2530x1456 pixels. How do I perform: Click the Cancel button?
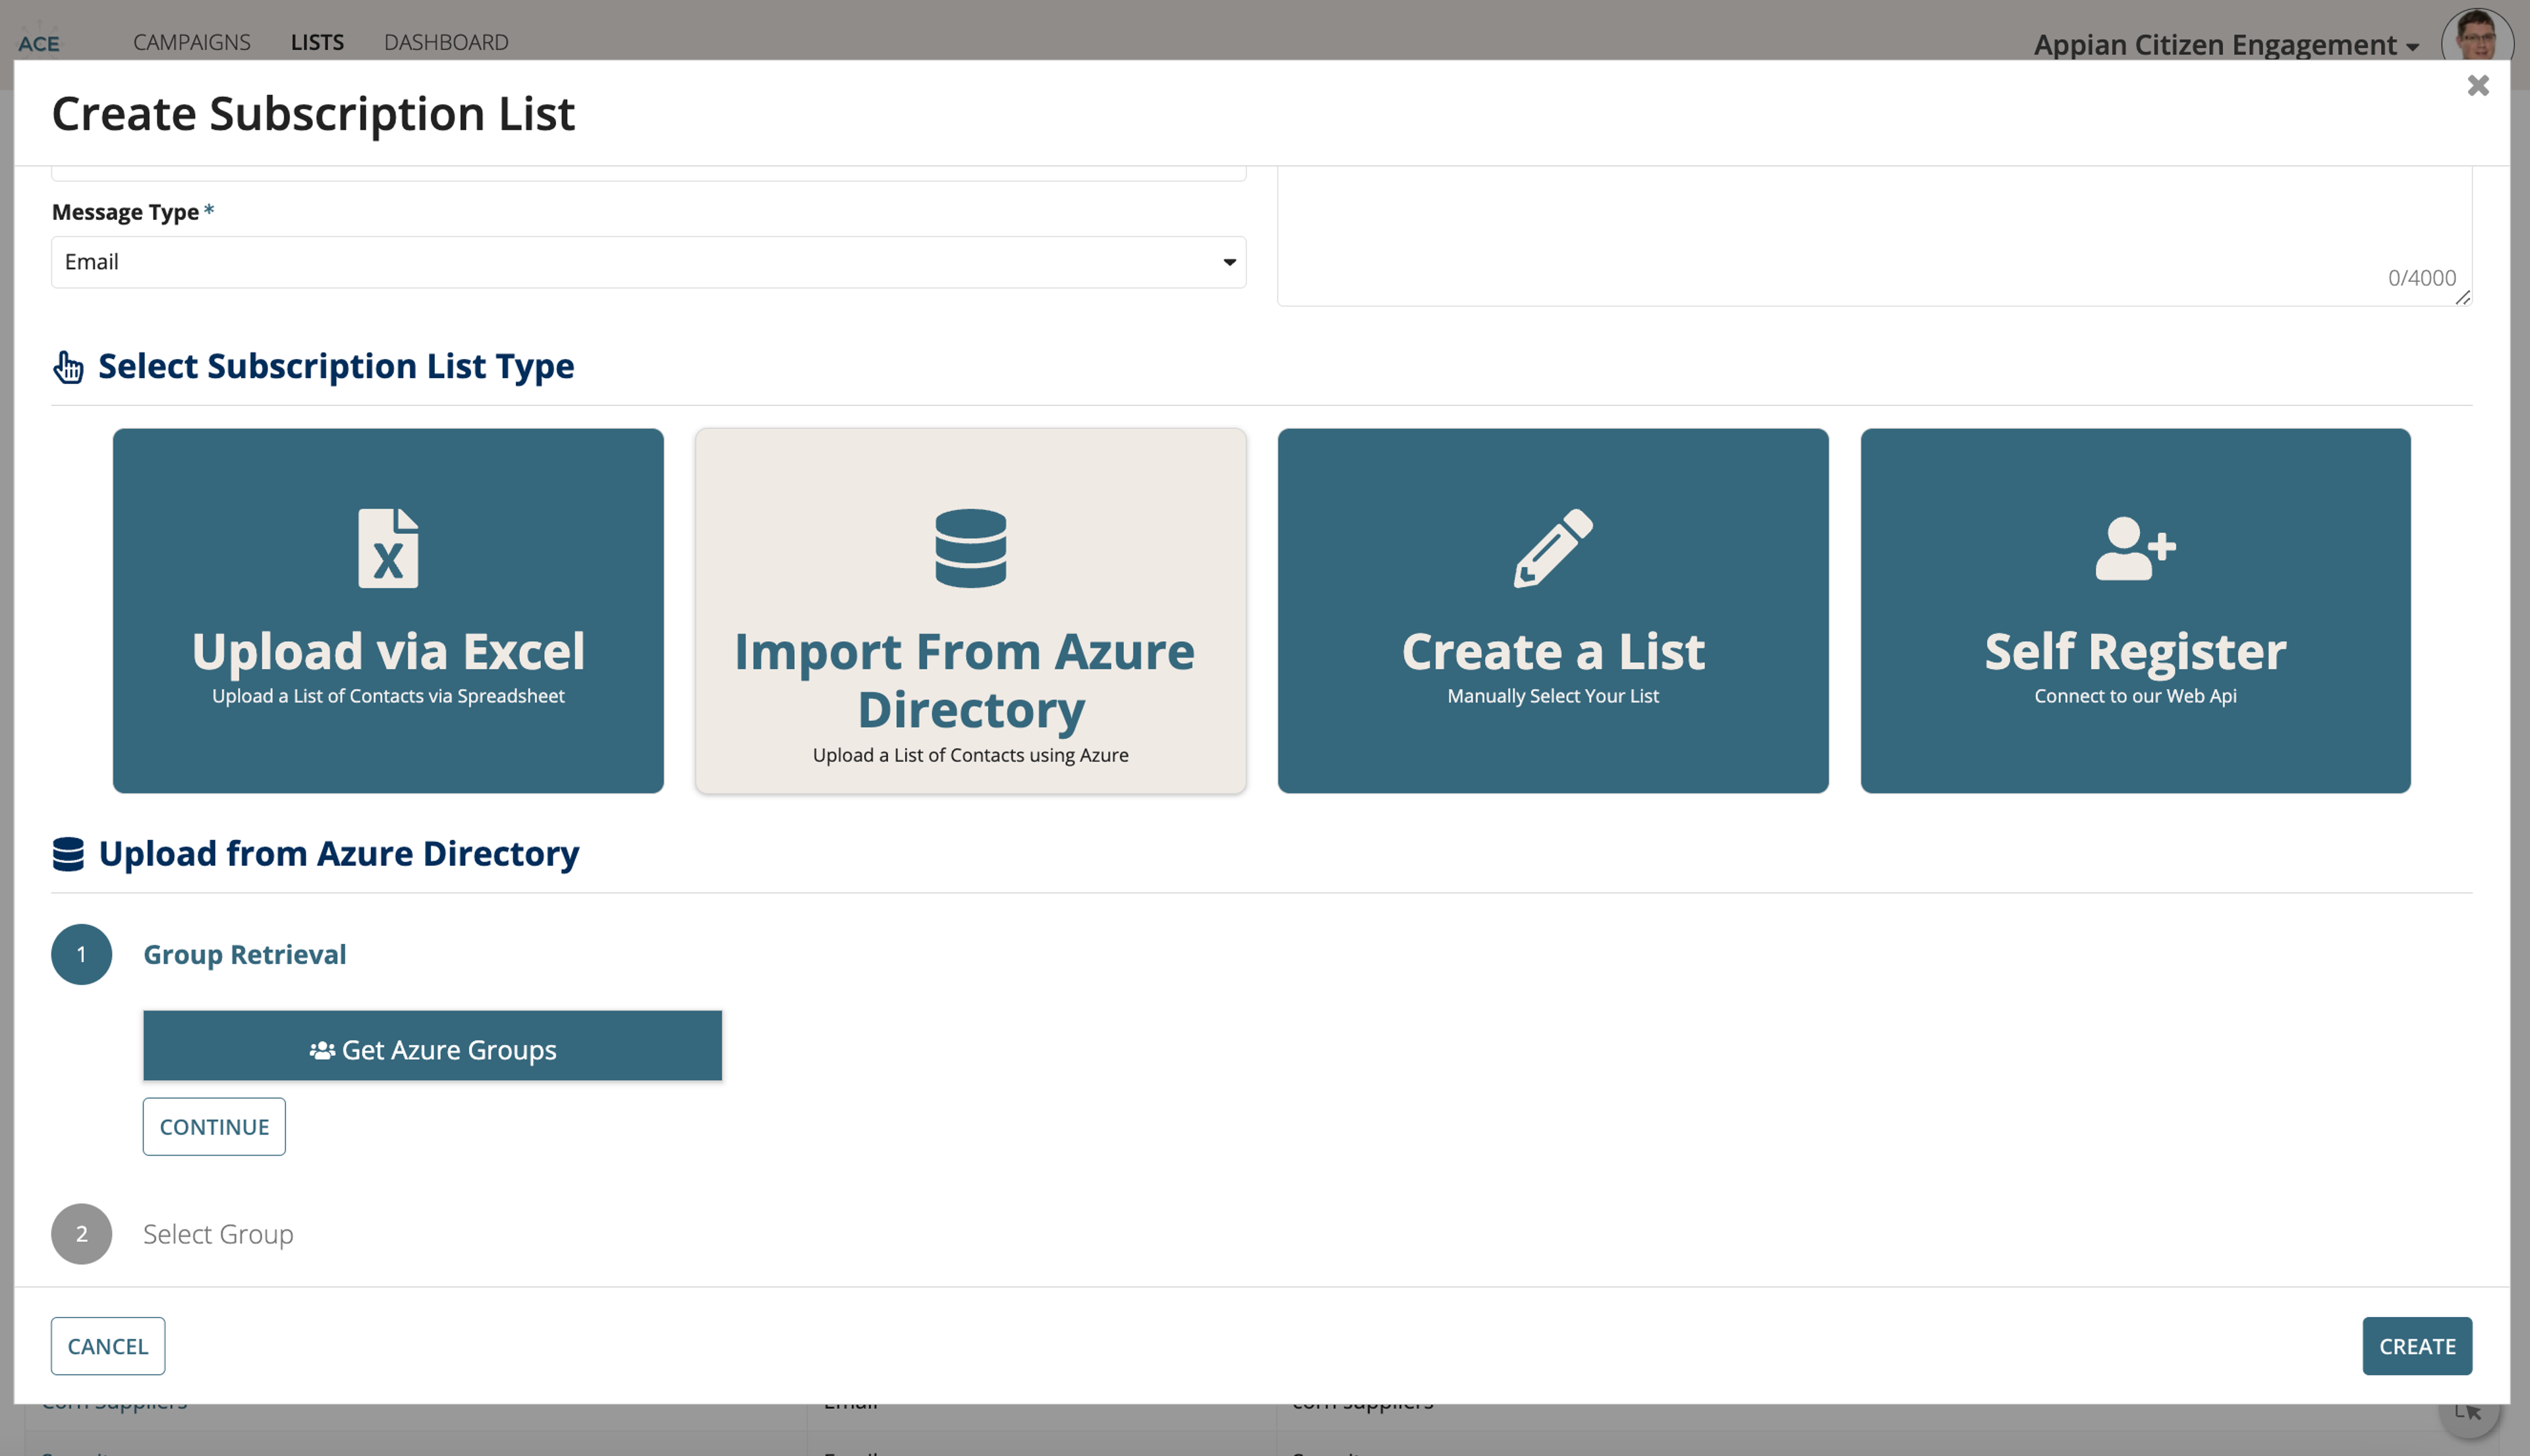[x=108, y=1346]
